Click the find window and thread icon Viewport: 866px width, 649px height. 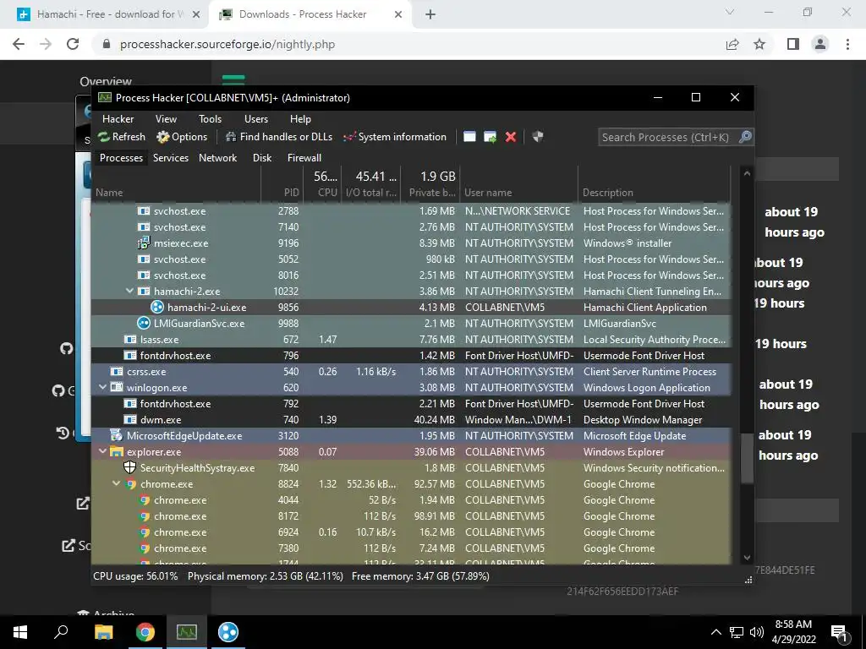click(490, 137)
